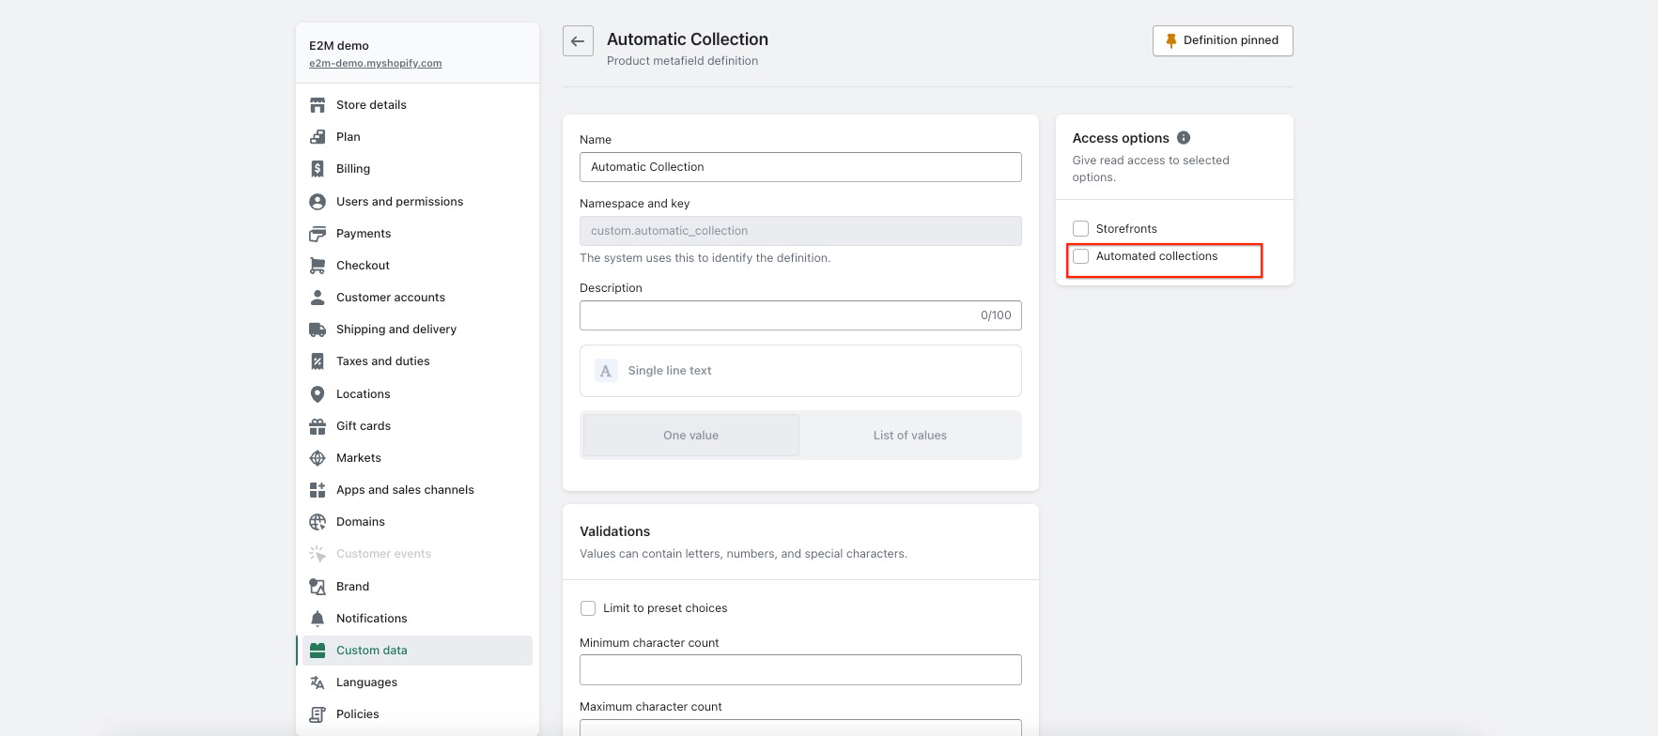
Task: Click the Access options info icon
Action: (x=1184, y=138)
